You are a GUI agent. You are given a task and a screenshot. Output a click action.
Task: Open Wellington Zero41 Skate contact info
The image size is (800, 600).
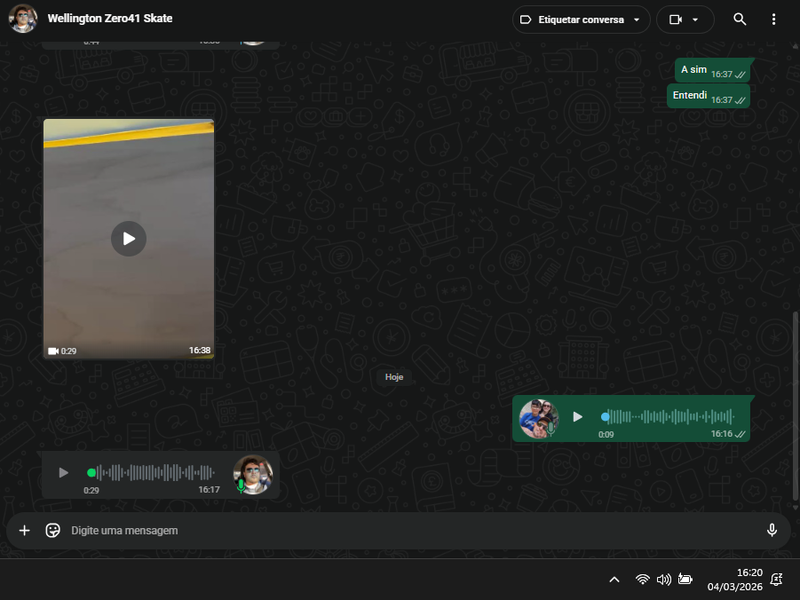pyautogui.click(x=110, y=19)
